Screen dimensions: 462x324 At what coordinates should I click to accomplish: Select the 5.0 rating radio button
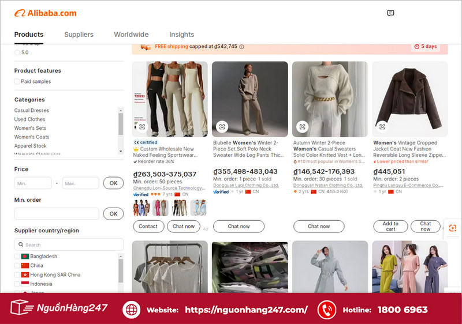17,52
